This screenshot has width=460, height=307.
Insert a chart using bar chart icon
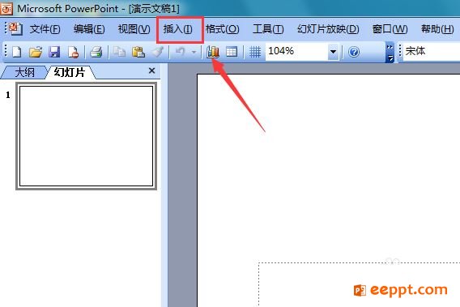[213, 52]
